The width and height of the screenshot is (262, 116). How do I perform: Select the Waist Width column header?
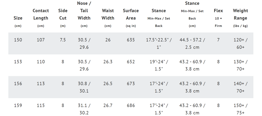[x=108, y=18]
